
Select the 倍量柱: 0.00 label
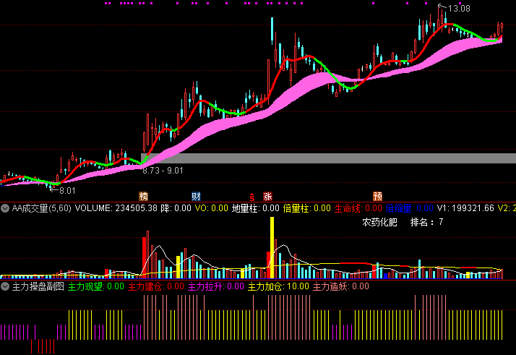pos(306,208)
